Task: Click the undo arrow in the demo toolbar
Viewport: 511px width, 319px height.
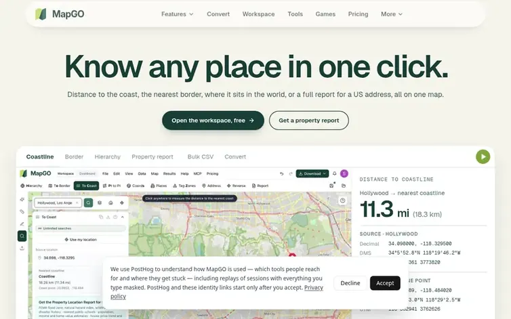Action: click(x=281, y=173)
